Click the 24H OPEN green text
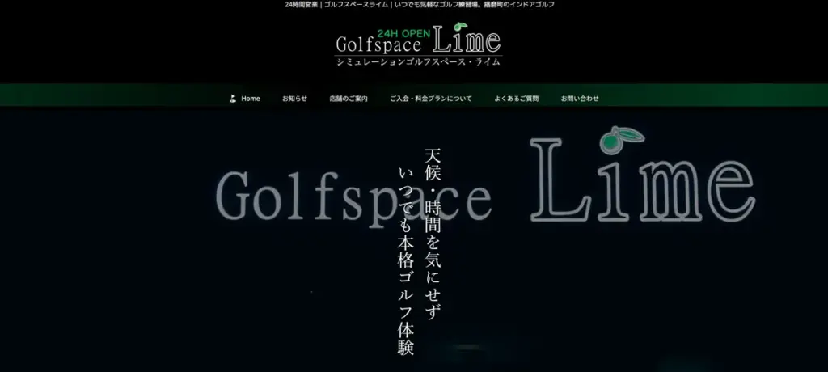Viewport: 828px width, 372px height. click(x=404, y=34)
